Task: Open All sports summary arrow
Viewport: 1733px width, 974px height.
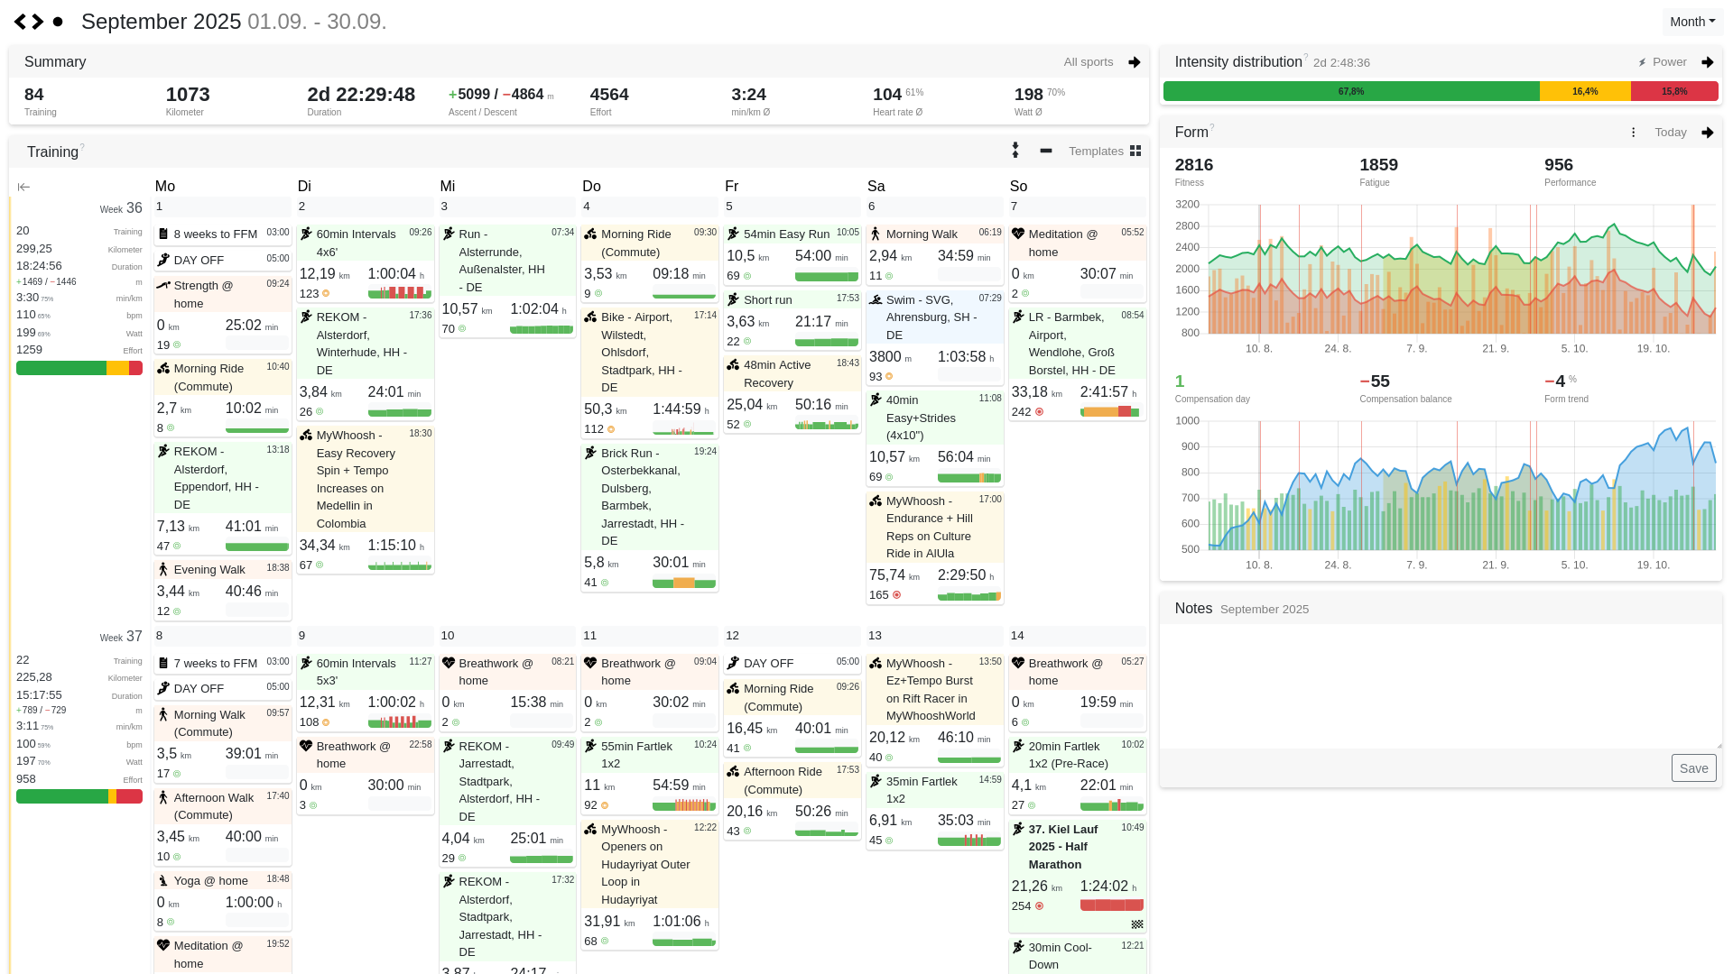Action: 1135,62
